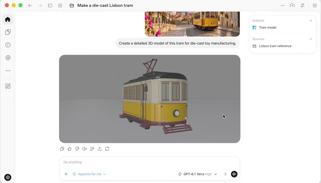Copy the response with copy icon
Image resolution: width=321 pixels, height=183 pixels.
click(x=62, y=149)
